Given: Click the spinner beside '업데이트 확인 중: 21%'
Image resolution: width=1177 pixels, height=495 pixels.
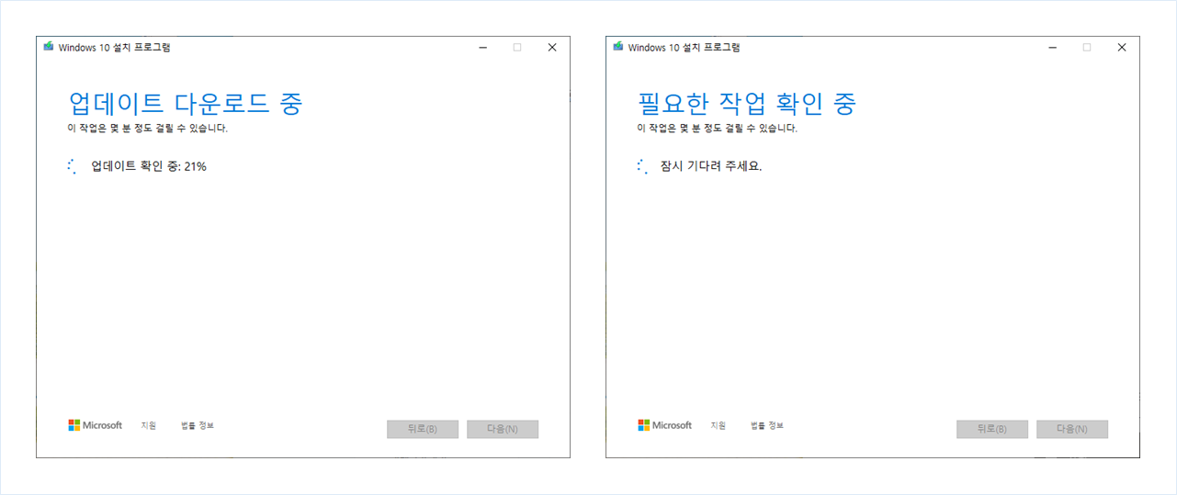Looking at the screenshot, I should (x=72, y=166).
